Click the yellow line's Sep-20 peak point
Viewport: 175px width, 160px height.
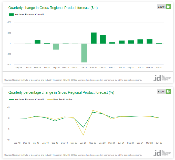(93, 110)
